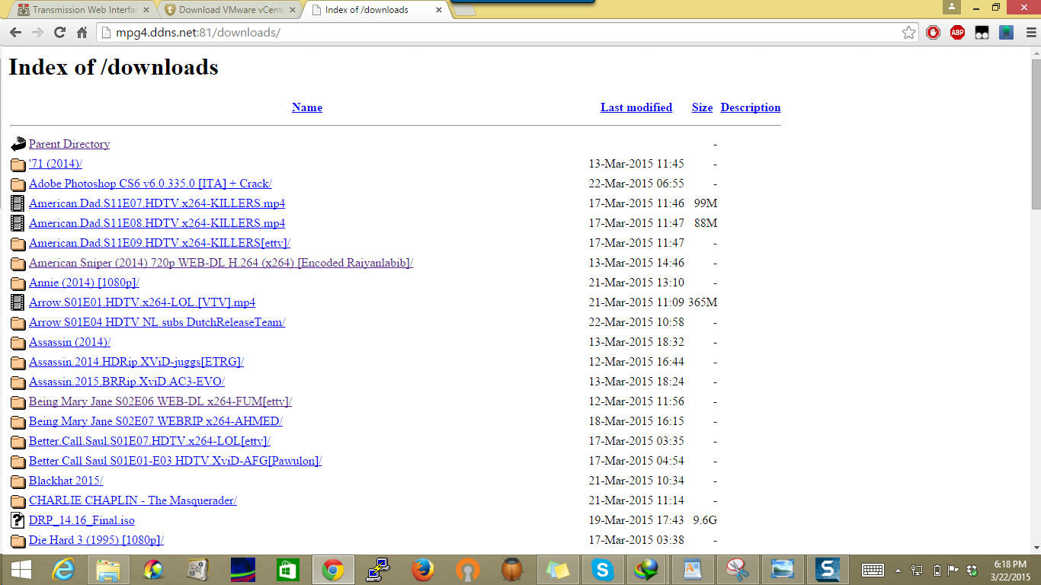Click the unknown-file icon beside DRP_14.16_Final.iso
Viewport: 1041px width, 585px height.
(18, 520)
